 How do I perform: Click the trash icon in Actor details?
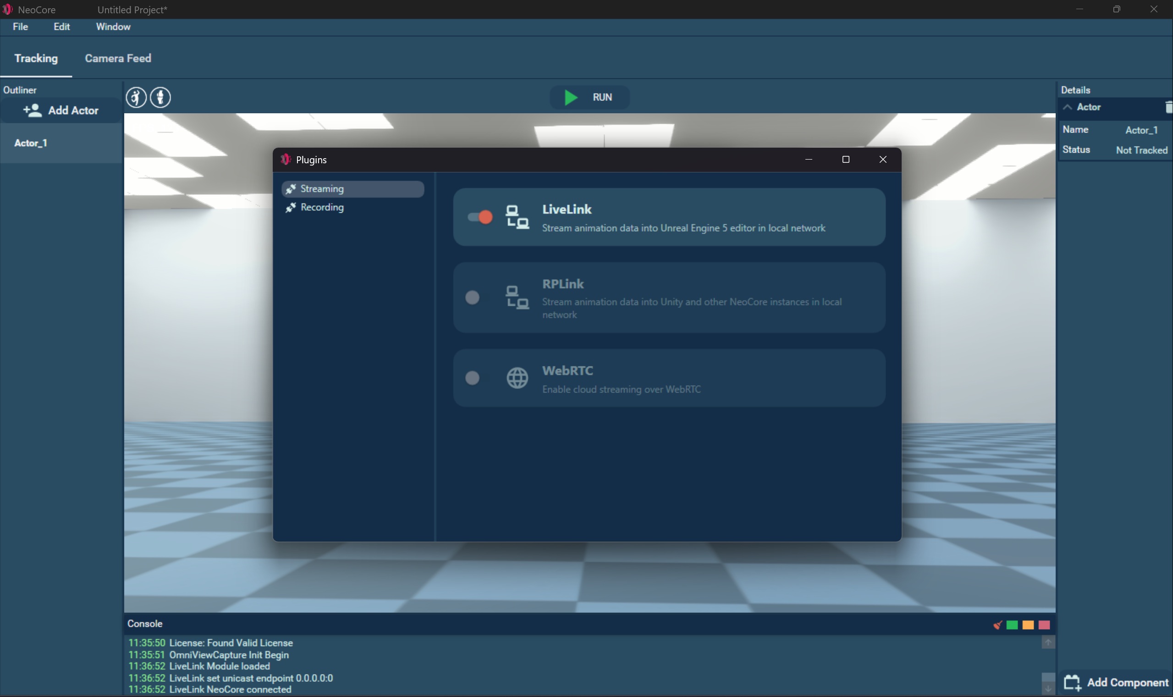click(1168, 107)
